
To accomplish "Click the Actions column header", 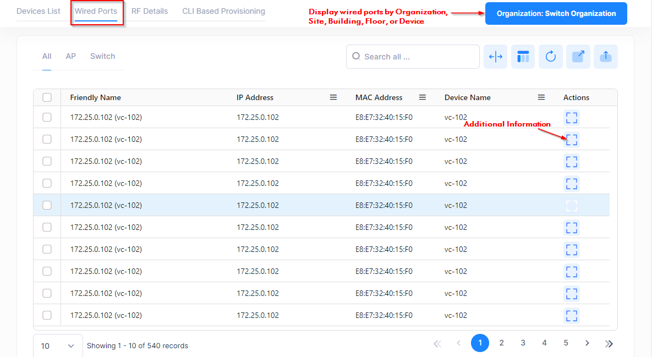I will pyautogui.click(x=576, y=97).
